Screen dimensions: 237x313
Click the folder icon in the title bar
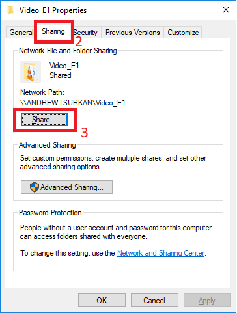[10, 10]
